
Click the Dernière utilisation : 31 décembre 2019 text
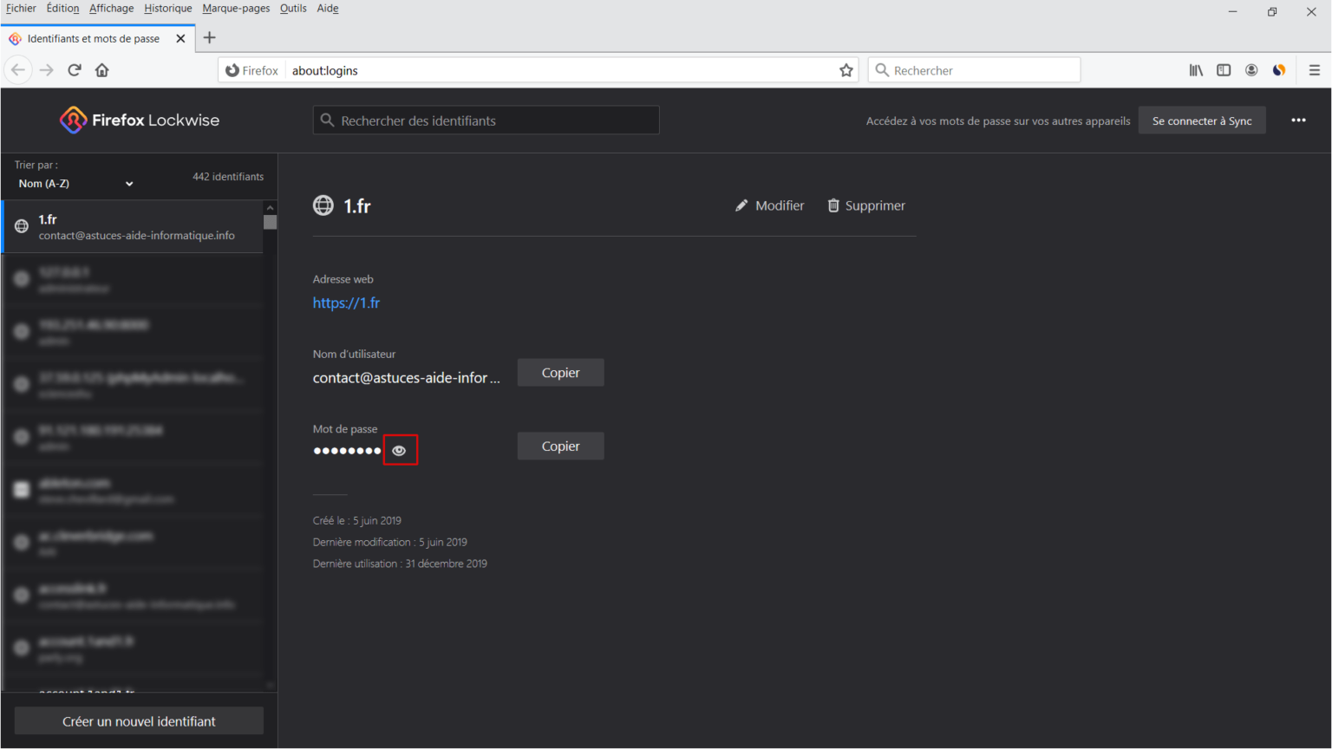[400, 563]
